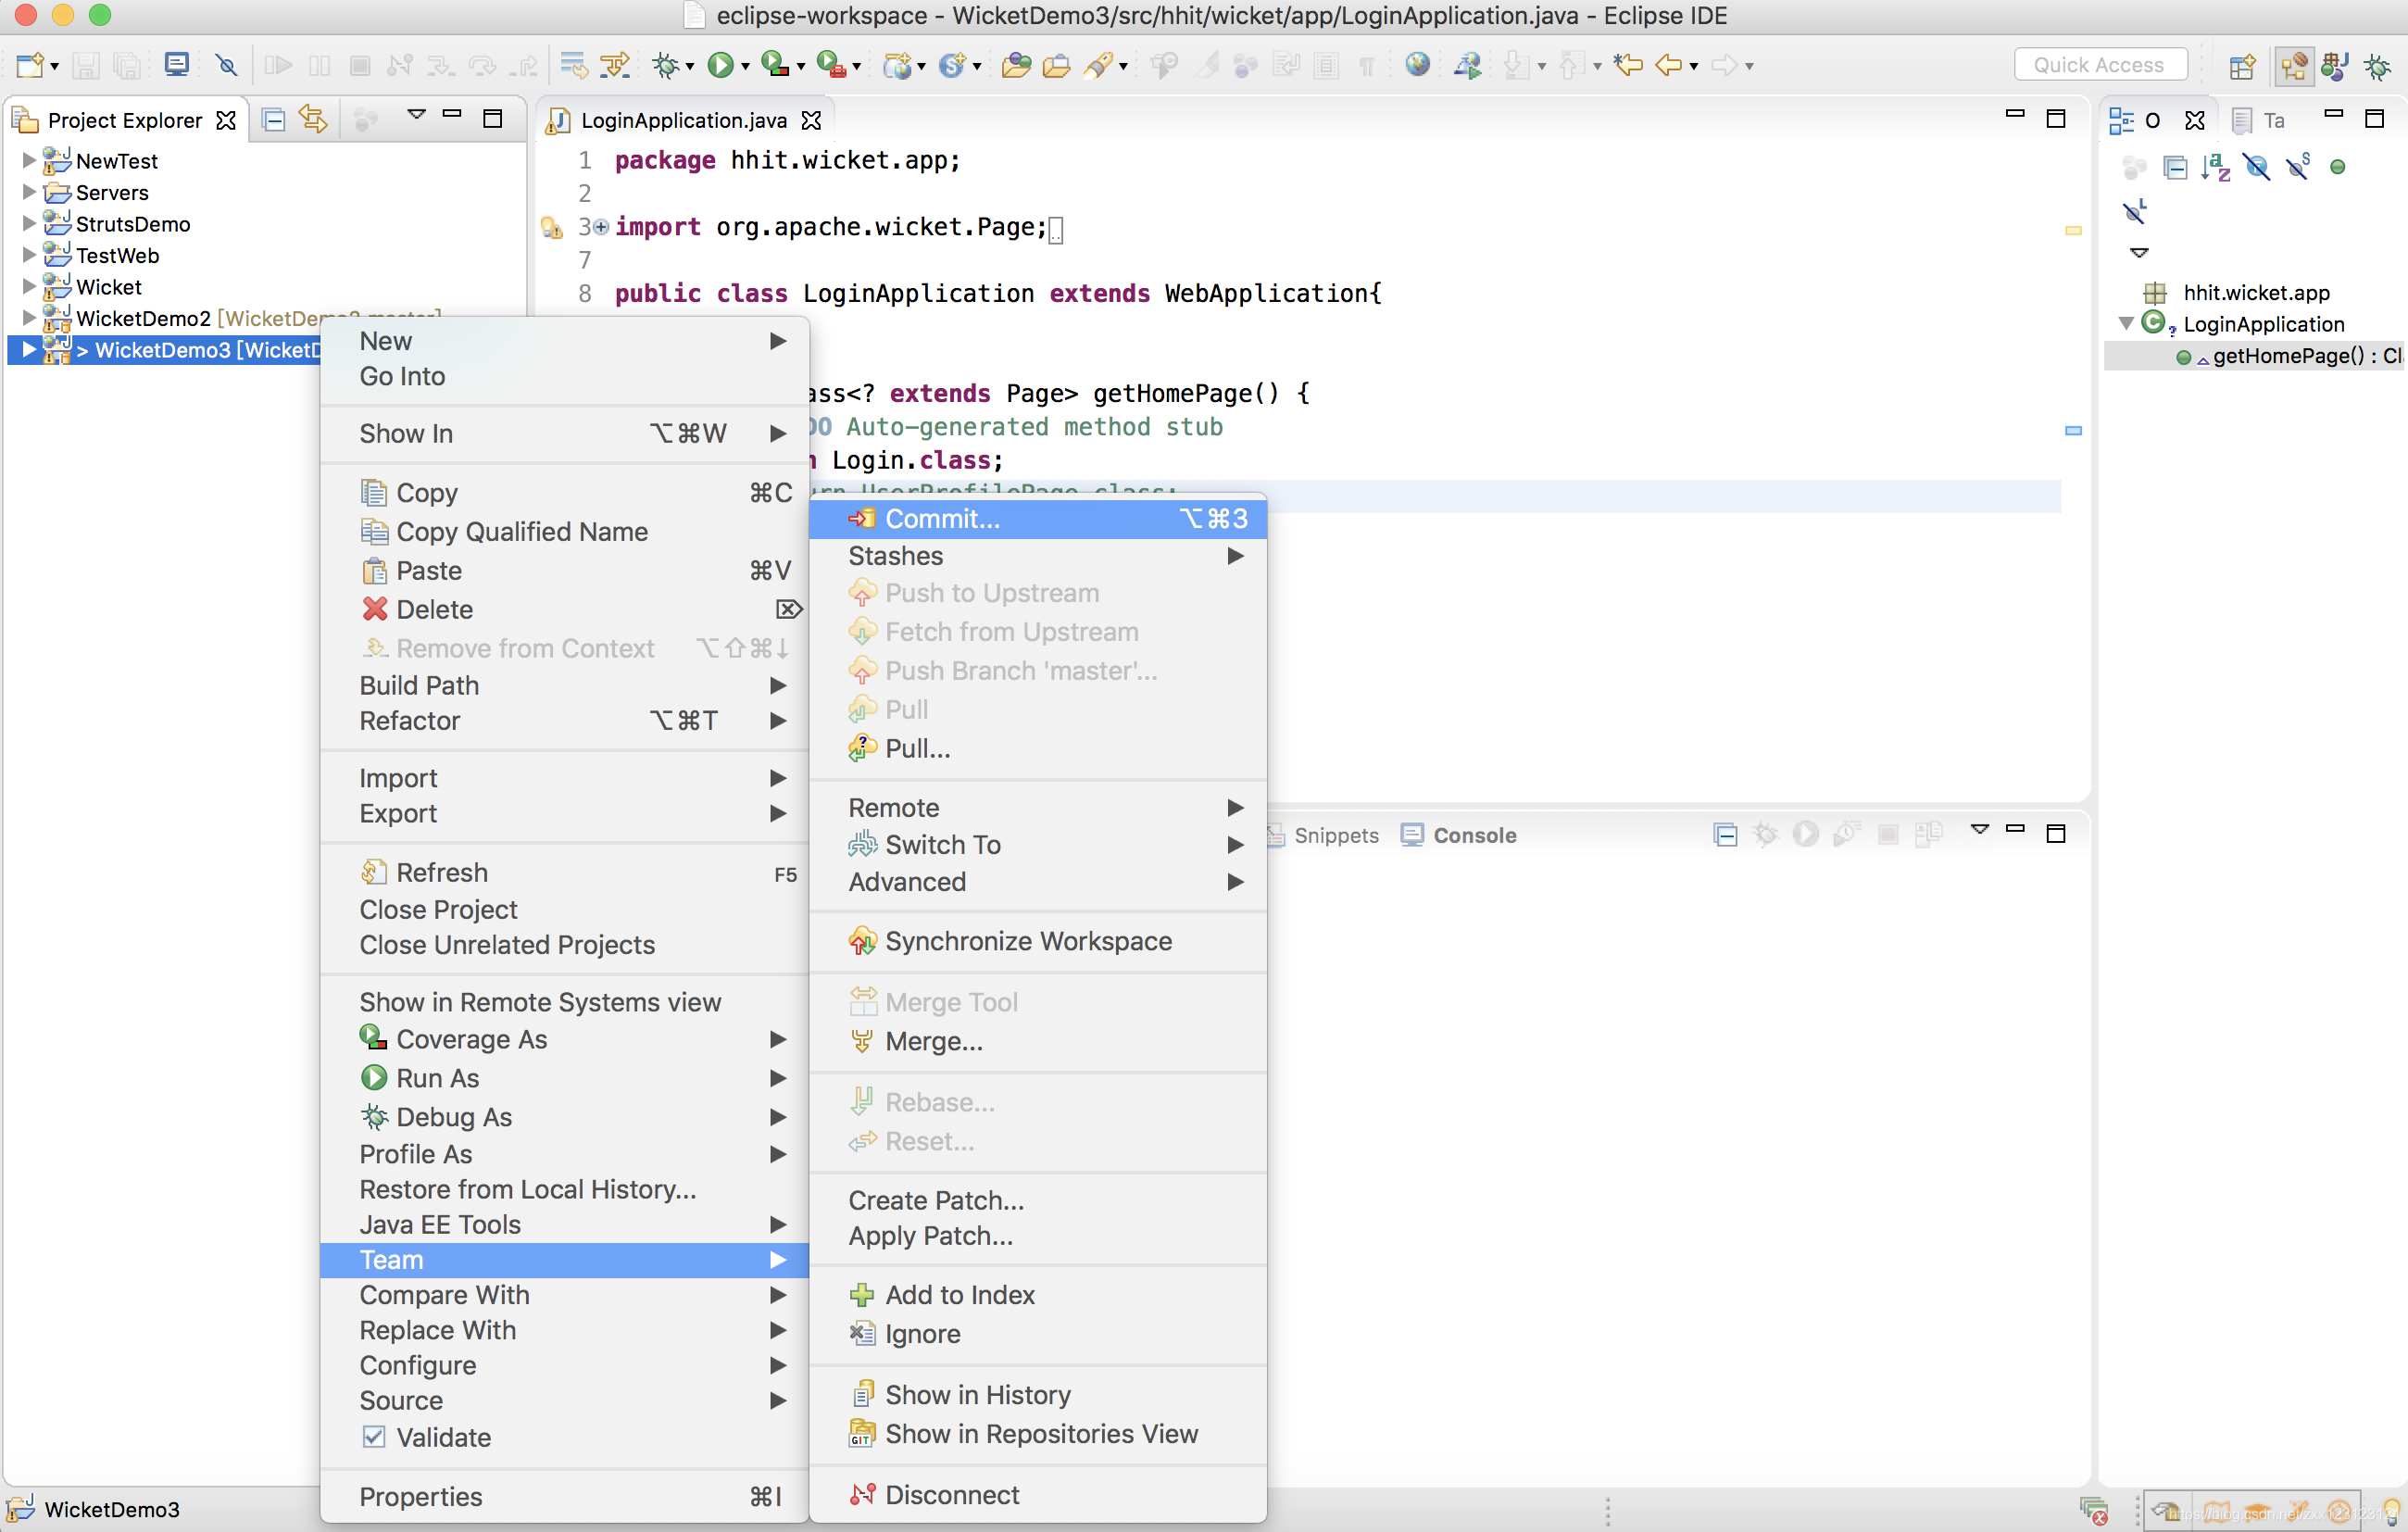The height and width of the screenshot is (1532, 2408).
Task: Collapse the LoginApplication class node in Outline
Action: (x=2126, y=324)
